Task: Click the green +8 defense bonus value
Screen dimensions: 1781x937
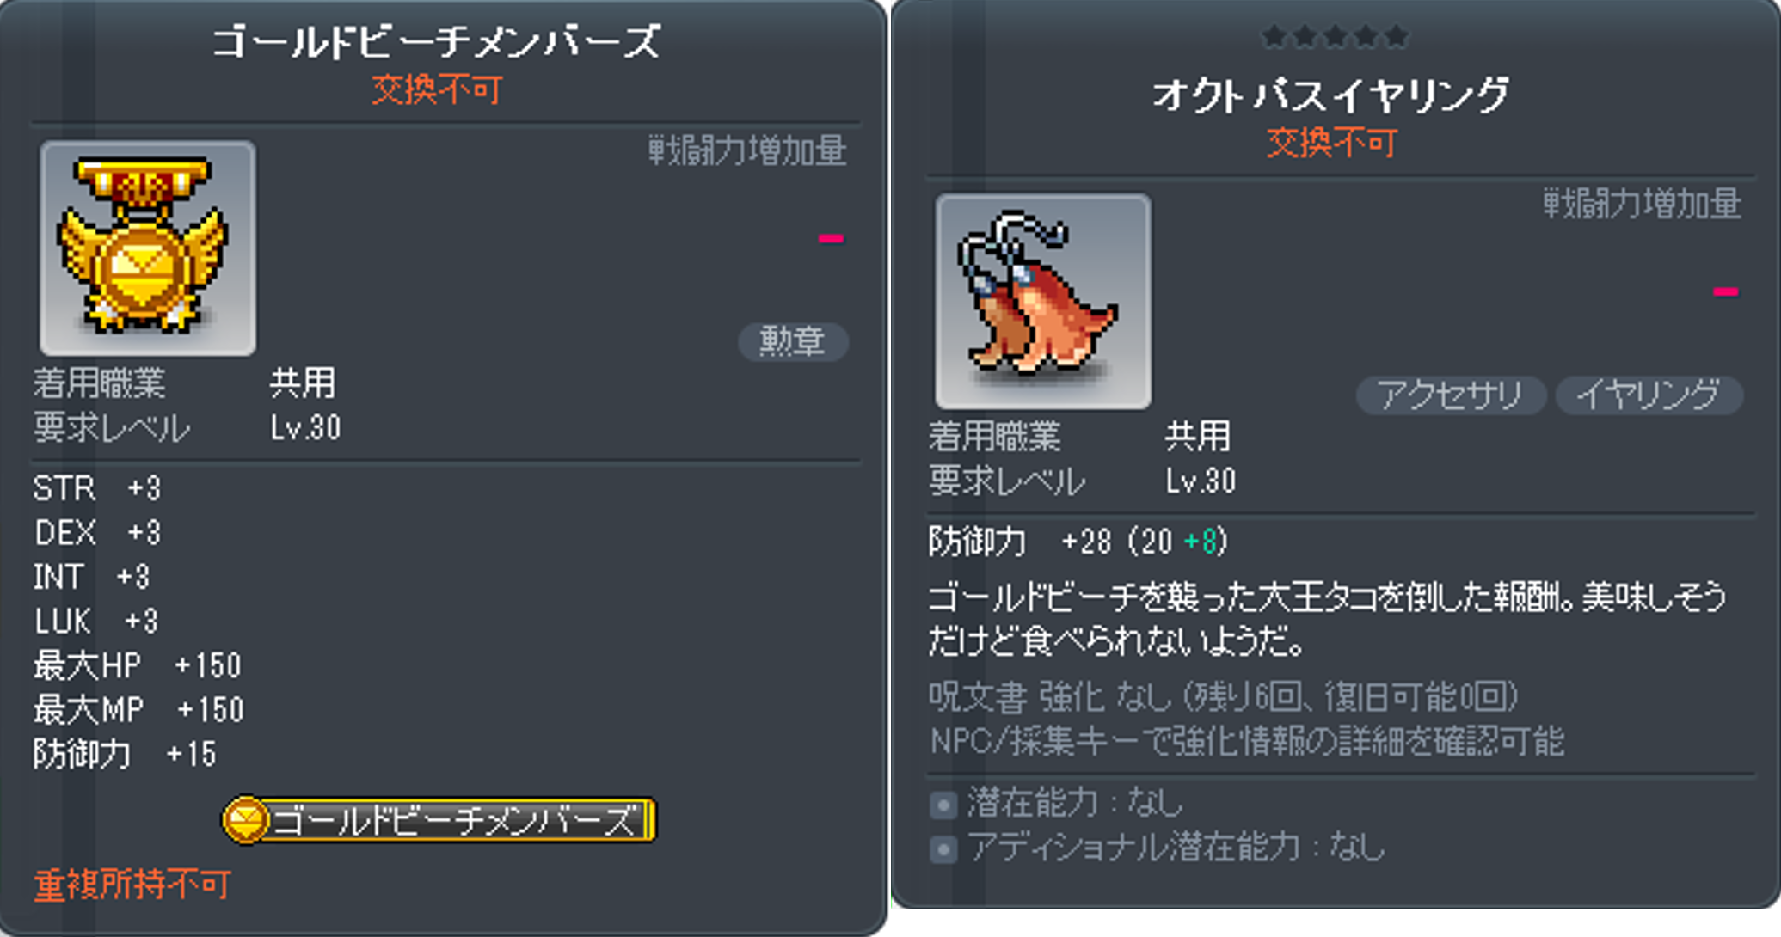Action: [x=1201, y=541]
